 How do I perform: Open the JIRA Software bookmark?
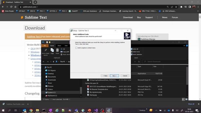click(167, 11)
